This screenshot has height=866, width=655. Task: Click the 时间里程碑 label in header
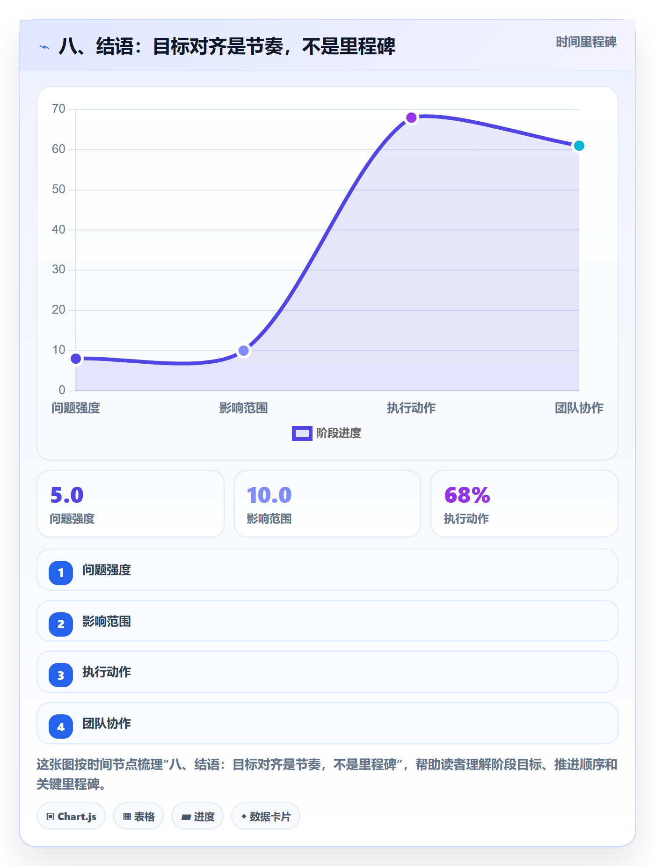tap(586, 42)
